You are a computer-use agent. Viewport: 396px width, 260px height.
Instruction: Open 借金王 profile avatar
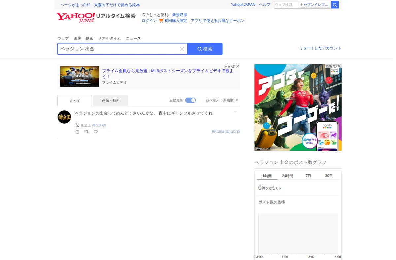coord(64,117)
